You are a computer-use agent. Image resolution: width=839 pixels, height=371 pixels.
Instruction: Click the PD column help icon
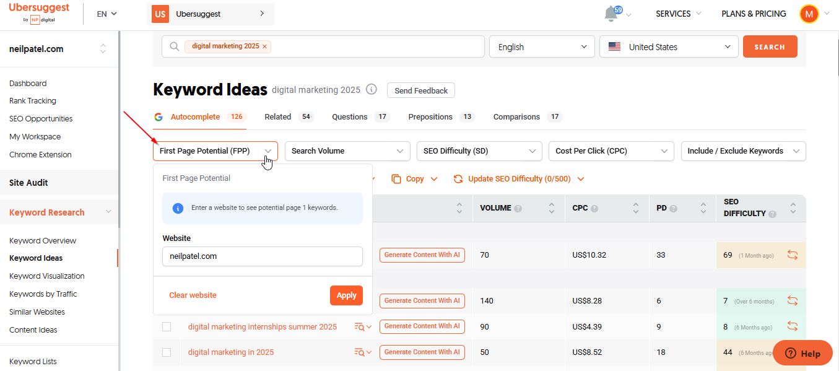tap(673, 209)
